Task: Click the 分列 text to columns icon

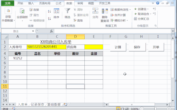Action: pos(95,11)
